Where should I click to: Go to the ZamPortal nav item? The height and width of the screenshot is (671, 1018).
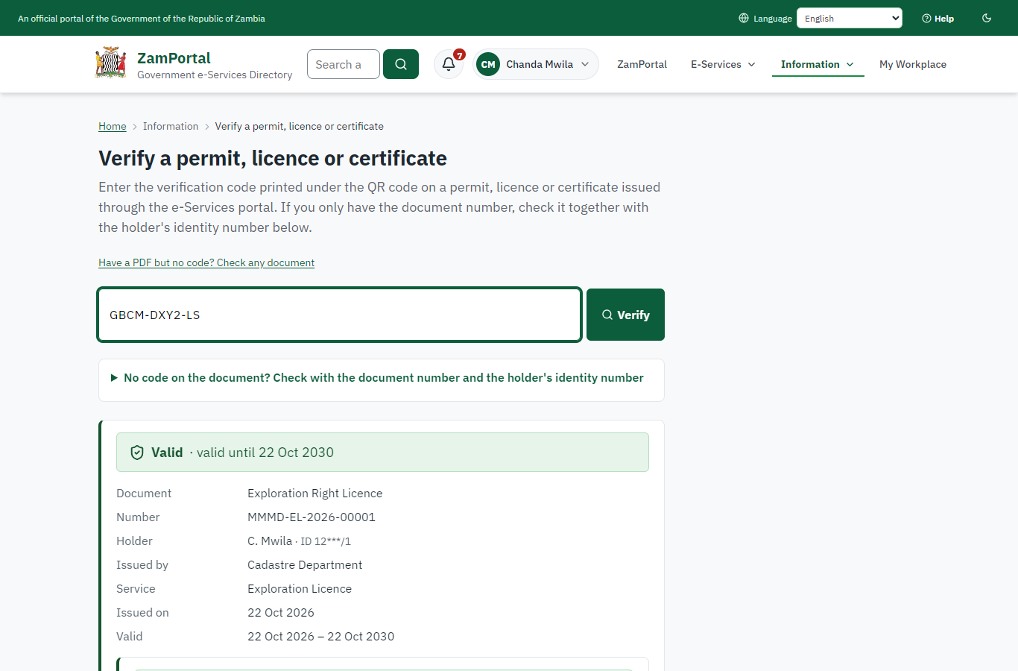(642, 64)
